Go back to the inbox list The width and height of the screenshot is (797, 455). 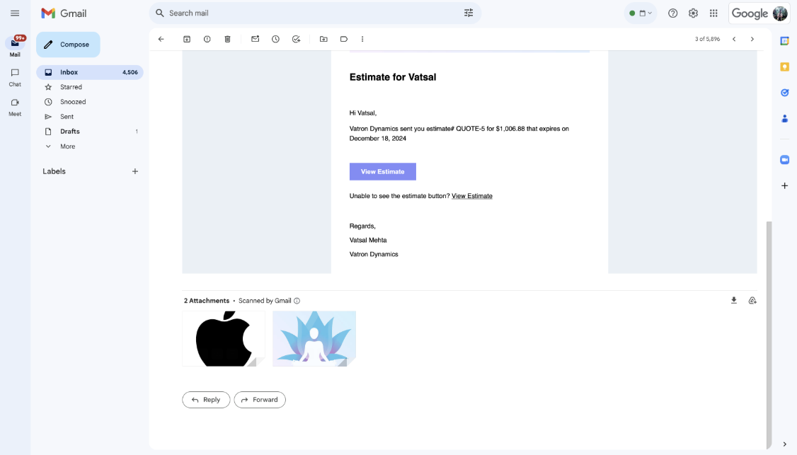pos(161,39)
